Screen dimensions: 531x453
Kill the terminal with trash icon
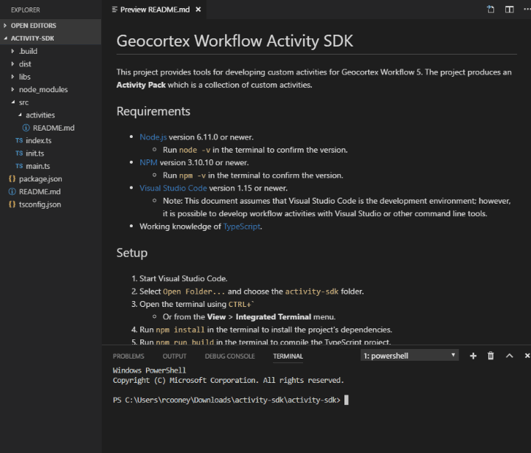(490, 356)
